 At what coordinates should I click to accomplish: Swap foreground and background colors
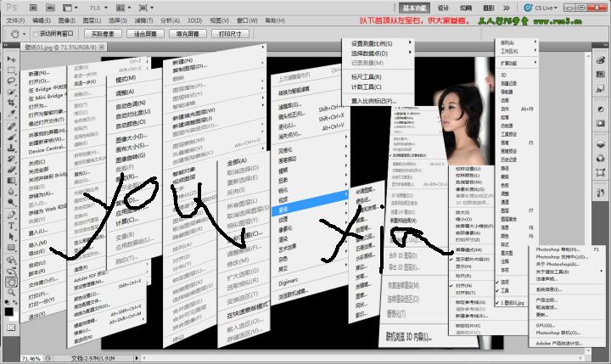coord(15,302)
